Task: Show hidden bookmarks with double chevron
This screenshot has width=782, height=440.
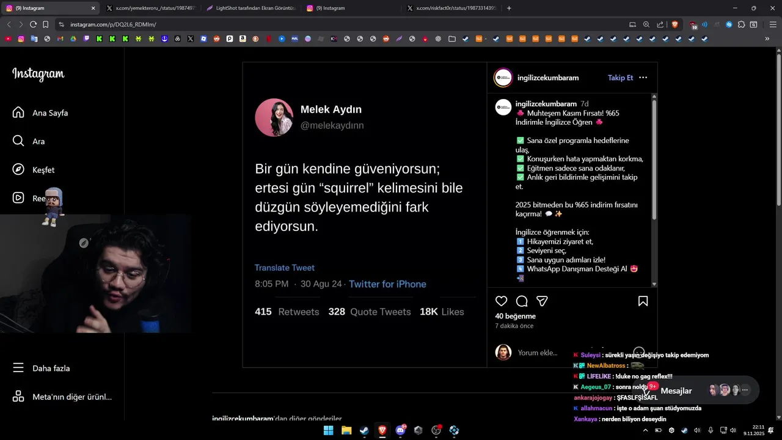Action: tap(767, 38)
